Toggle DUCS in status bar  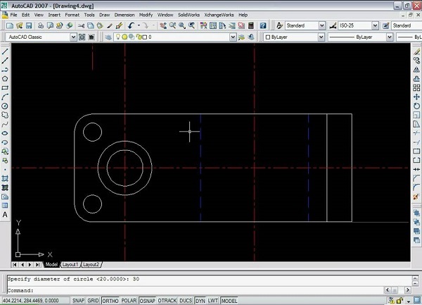click(x=186, y=300)
